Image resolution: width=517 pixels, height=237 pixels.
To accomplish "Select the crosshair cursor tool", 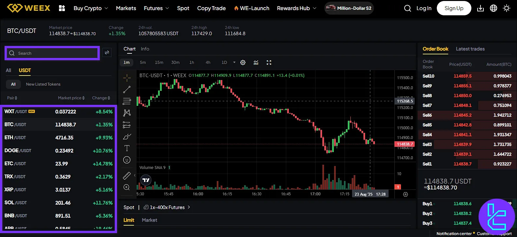I will (x=127, y=77).
